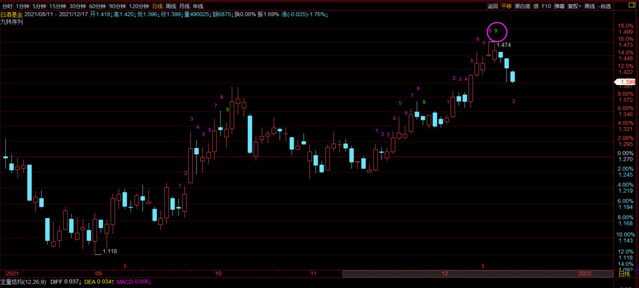Click the current price tag 1.399
The height and width of the screenshot is (288, 639).
[x=625, y=82]
